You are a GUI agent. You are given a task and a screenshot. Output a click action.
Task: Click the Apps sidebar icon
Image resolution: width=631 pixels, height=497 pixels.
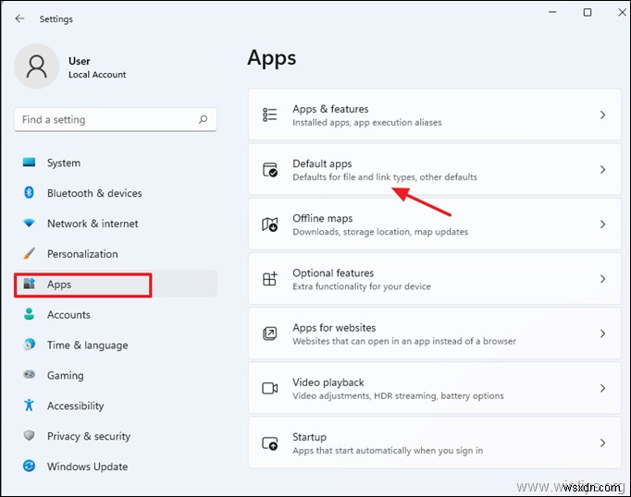(x=29, y=284)
